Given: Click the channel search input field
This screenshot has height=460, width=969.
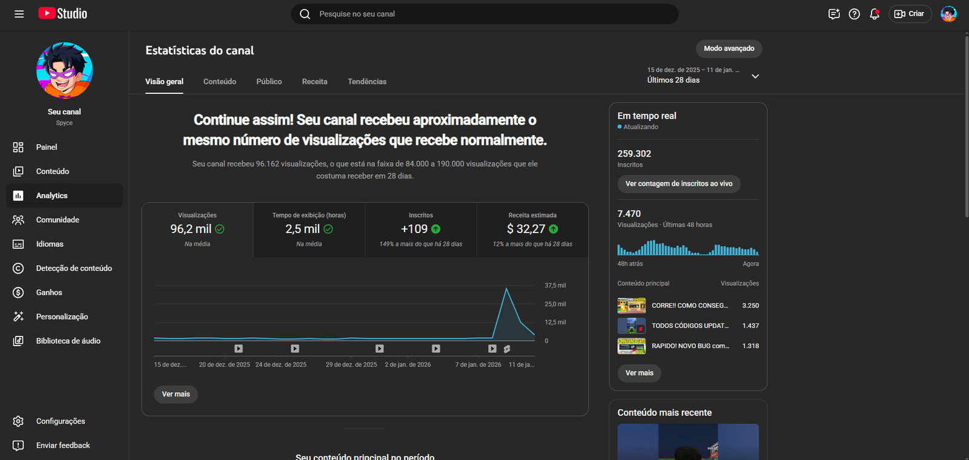Looking at the screenshot, I should coord(484,14).
